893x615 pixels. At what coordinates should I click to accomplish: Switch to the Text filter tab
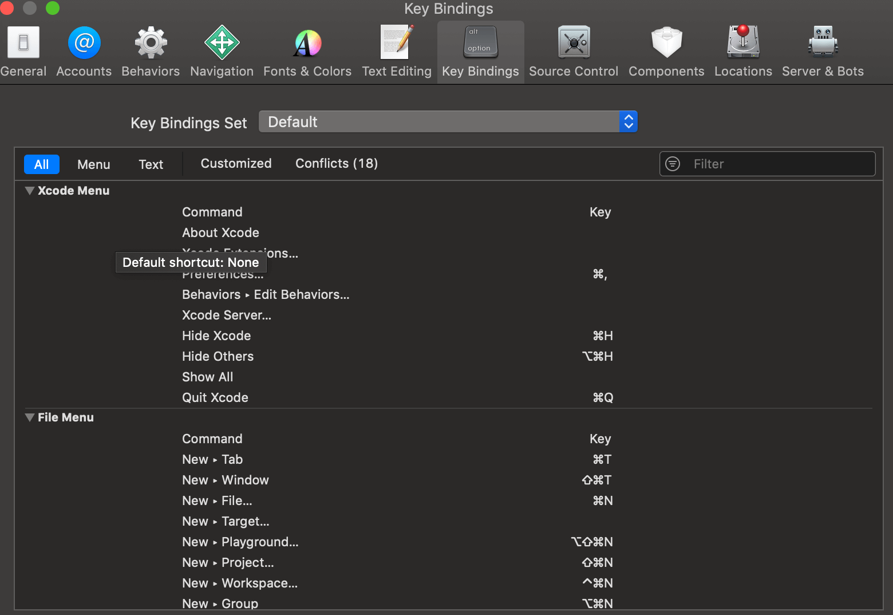pos(151,164)
